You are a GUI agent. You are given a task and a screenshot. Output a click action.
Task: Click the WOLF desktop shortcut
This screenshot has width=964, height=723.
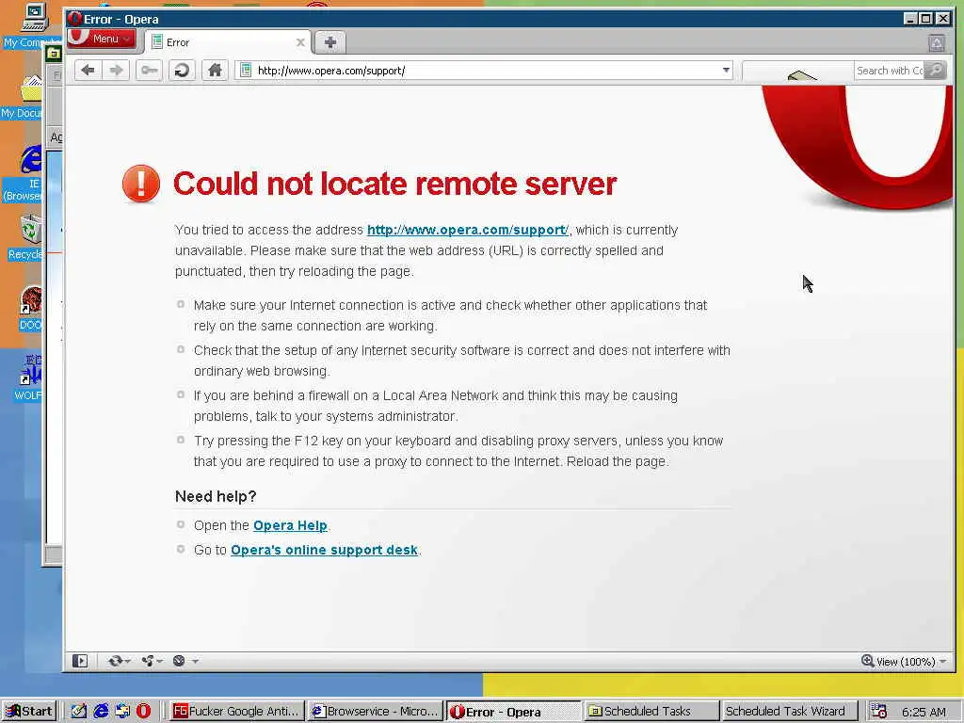28,378
